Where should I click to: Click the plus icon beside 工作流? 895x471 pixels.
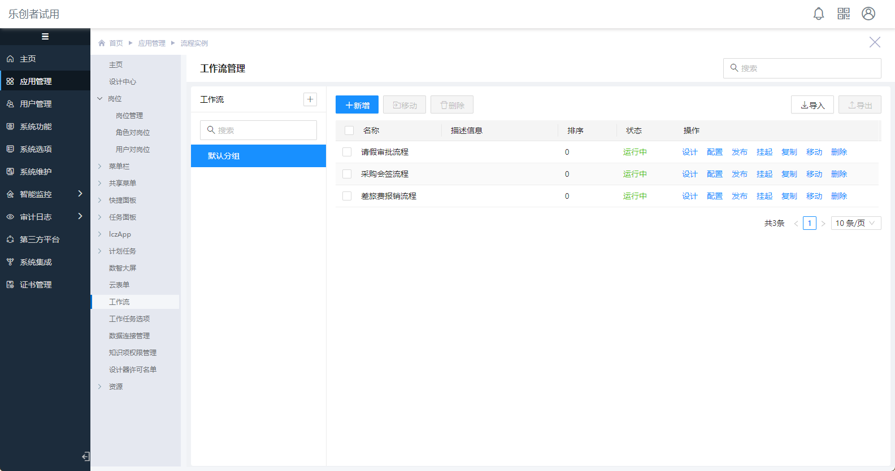pyautogui.click(x=310, y=99)
